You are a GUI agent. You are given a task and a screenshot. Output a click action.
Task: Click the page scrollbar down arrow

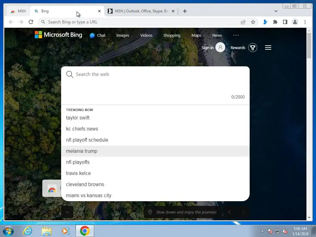point(309,218)
